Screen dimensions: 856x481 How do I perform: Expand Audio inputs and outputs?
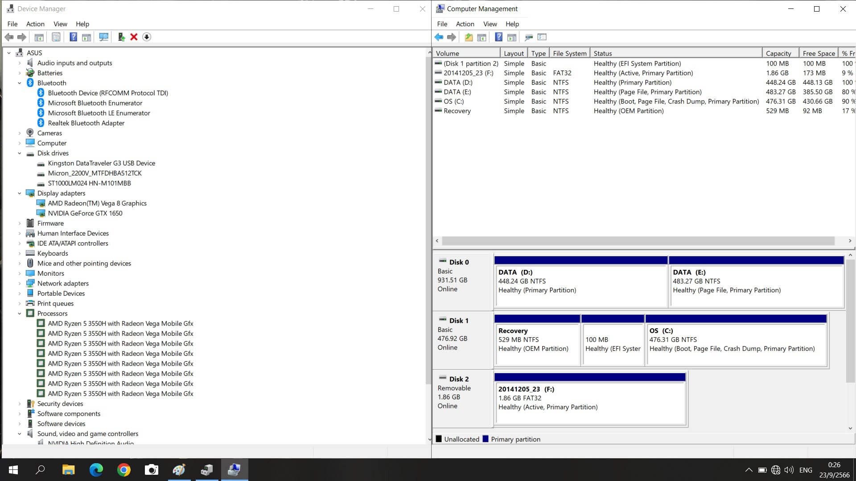tap(20, 63)
